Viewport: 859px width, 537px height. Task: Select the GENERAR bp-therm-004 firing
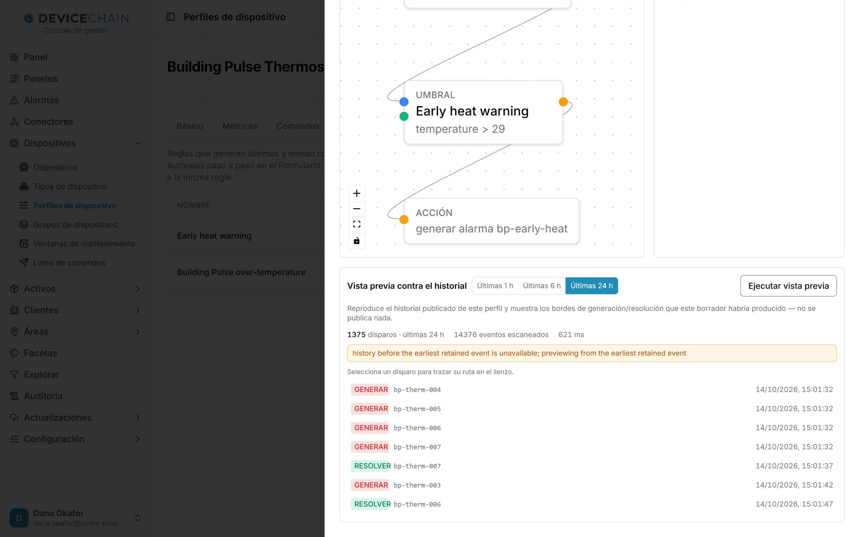[591, 389]
